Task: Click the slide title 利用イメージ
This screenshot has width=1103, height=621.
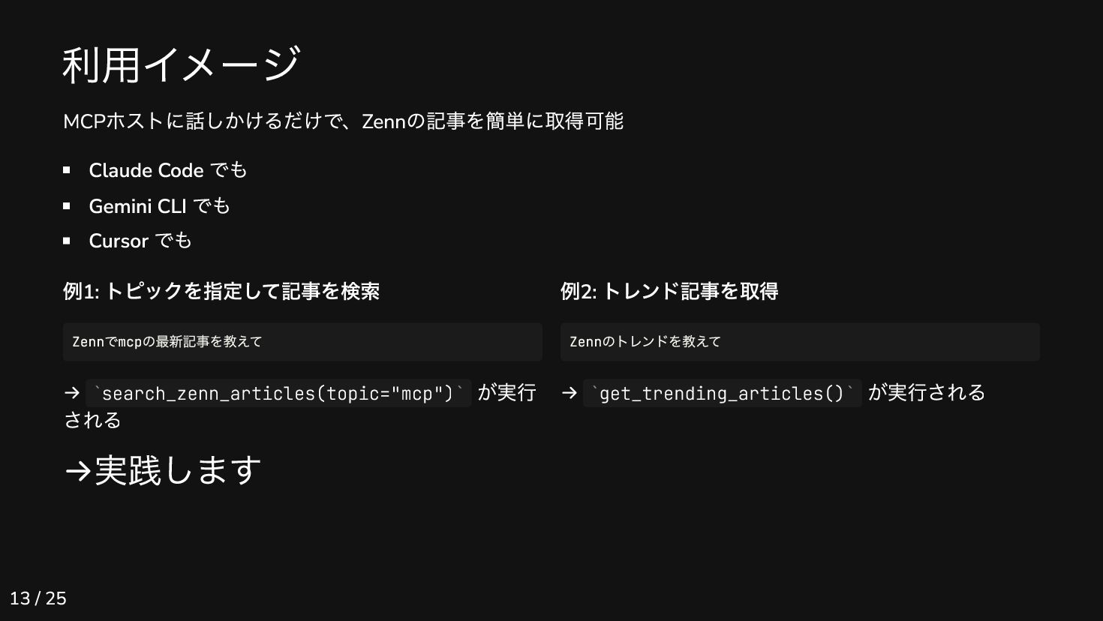Action: pyautogui.click(x=182, y=64)
